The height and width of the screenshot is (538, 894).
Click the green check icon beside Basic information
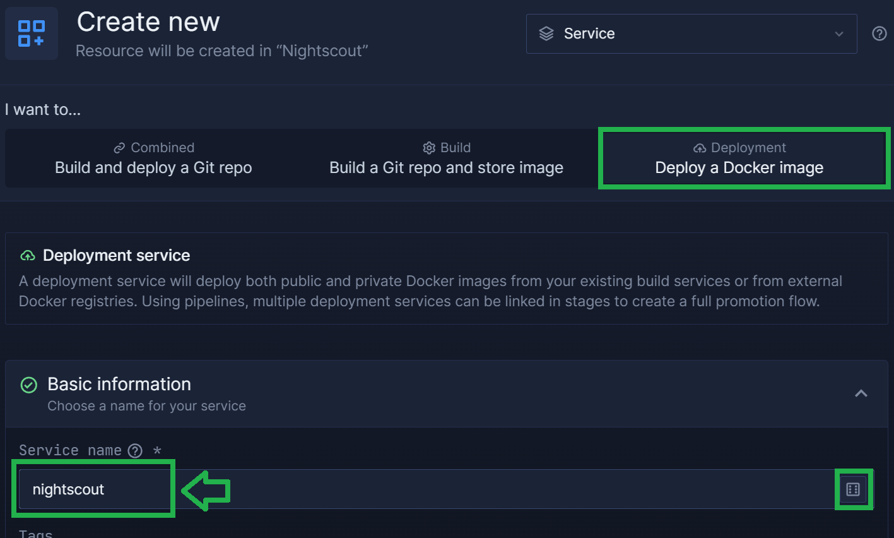coord(29,385)
